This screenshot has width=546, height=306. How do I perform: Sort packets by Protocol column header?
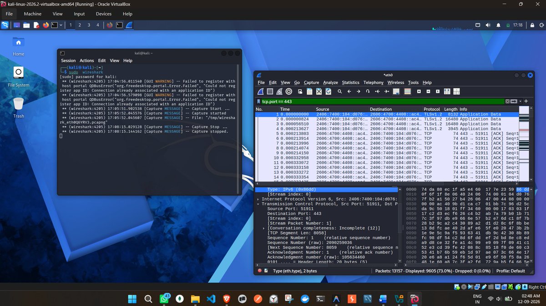point(432,109)
